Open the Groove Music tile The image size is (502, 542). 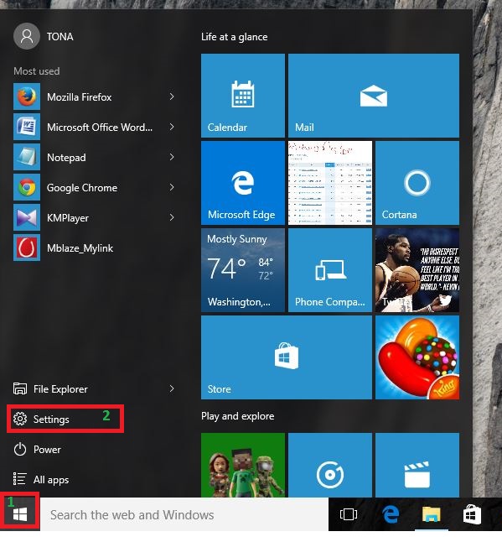tap(330, 465)
